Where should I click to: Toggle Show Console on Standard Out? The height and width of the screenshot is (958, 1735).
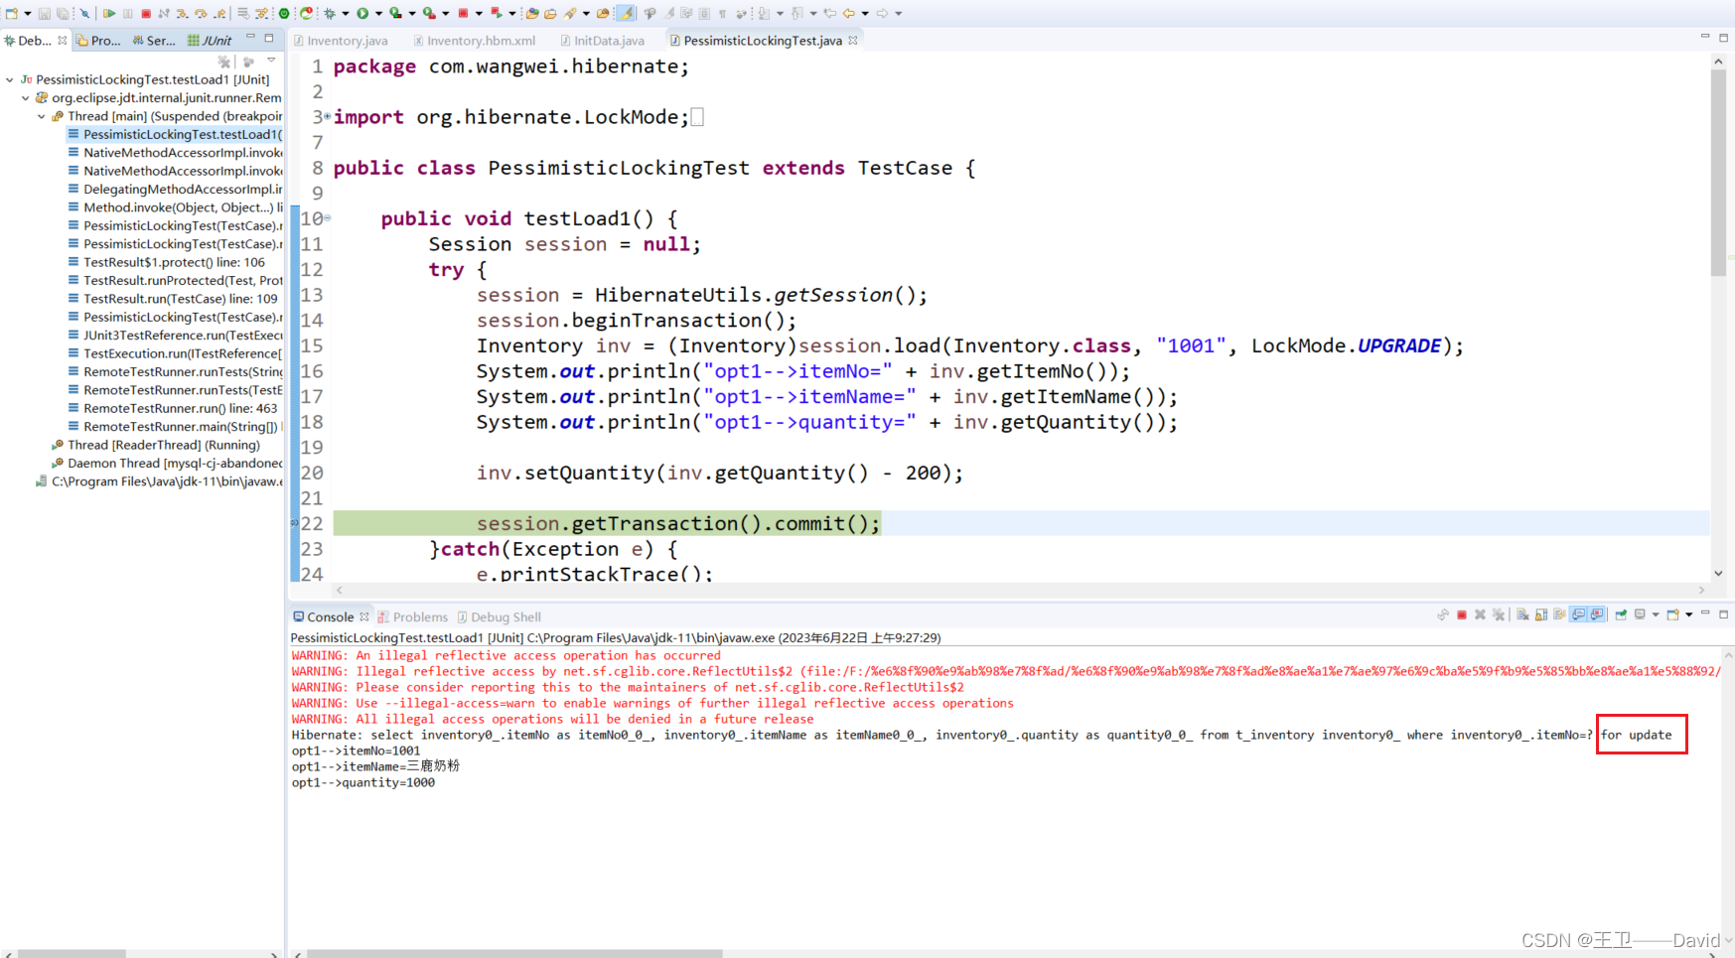(1577, 615)
